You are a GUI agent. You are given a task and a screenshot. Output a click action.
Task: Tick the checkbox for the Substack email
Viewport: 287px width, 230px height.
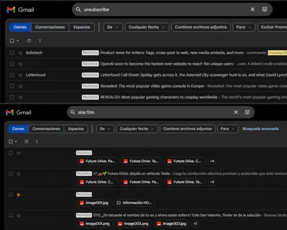pos(12,53)
